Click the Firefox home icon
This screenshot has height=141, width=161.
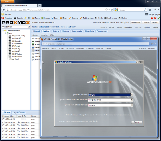point(150,10)
